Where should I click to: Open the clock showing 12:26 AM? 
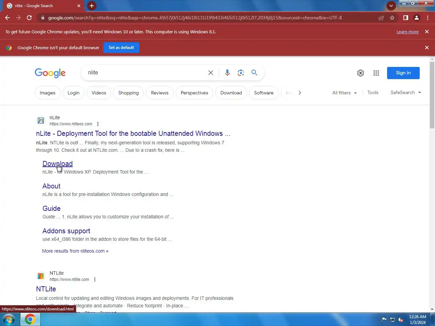[x=418, y=320]
